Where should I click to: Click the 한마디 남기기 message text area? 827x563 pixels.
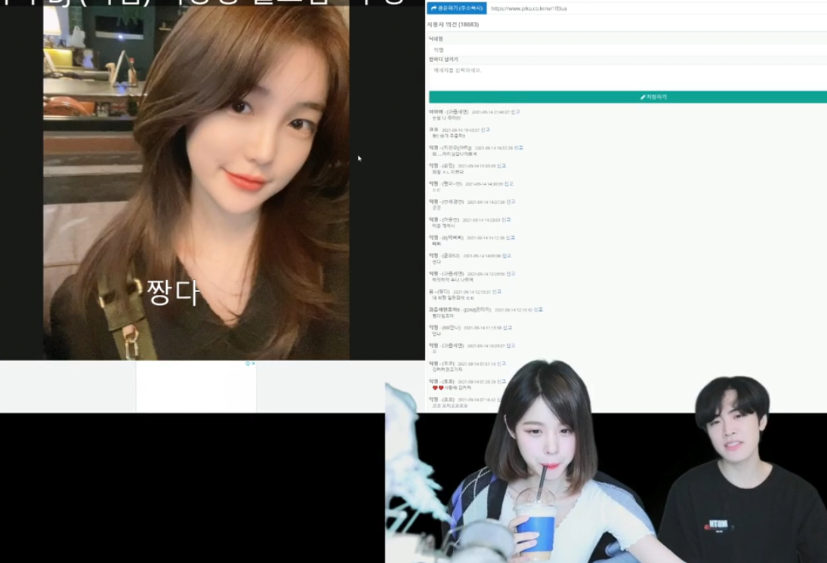coord(628,76)
